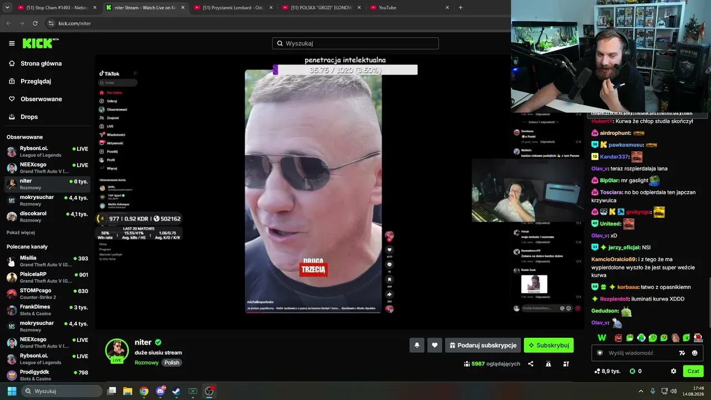Open the text formatting icon in chat input
711x400 pixels.
[682, 353]
